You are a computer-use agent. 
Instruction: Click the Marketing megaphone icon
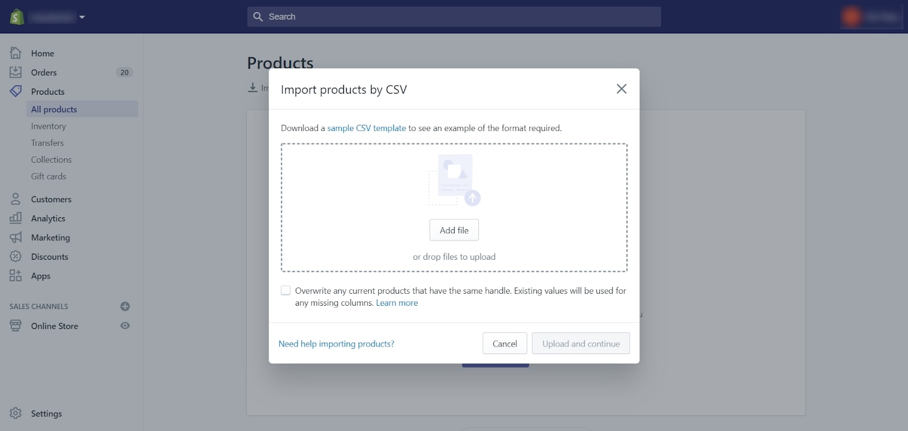pyautogui.click(x=16, y=238)
